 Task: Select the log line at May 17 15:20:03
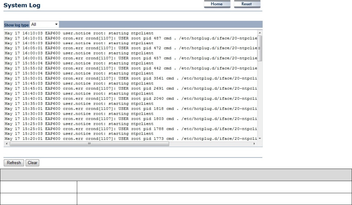coord(79,134)
